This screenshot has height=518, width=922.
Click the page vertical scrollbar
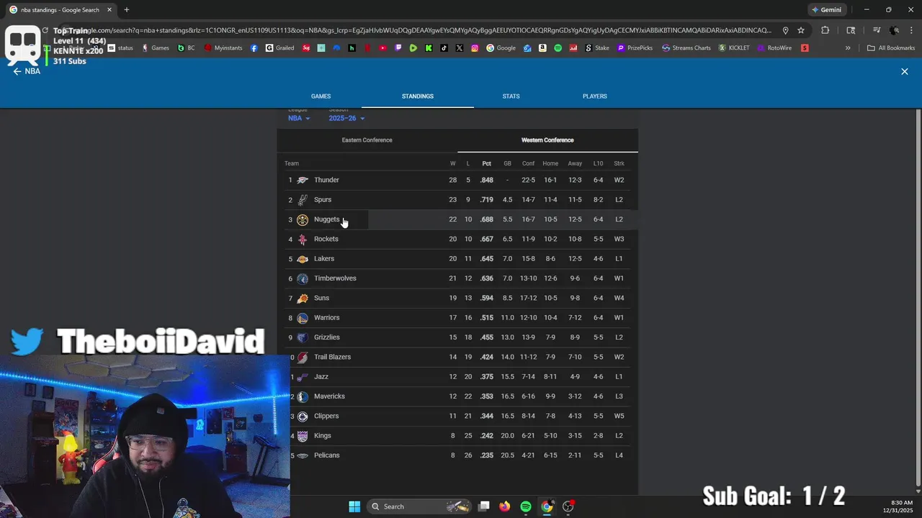pyautogui.click(x=918, y=299)
